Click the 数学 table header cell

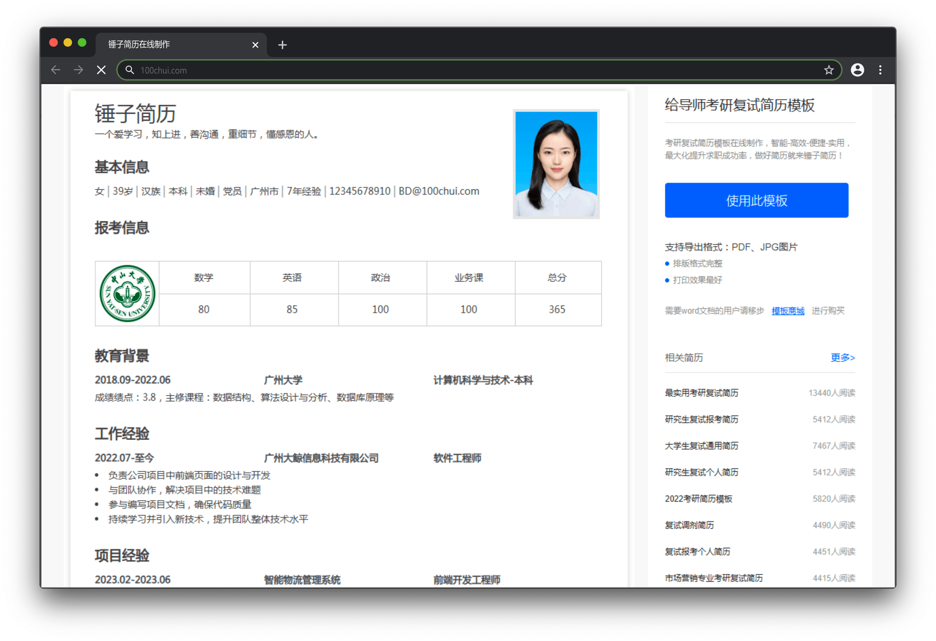pyautogui.click(x=204, y=277)
